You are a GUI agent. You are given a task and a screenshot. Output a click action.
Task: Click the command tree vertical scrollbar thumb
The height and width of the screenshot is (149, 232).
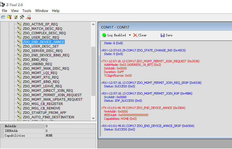click(93, 71)
